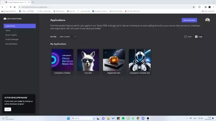Click the browser home icon
This screenshot has width=216, height=121.
(x=15, y=7)
